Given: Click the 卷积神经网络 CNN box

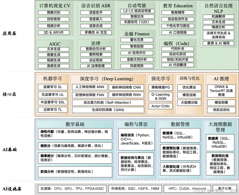Looking at the screenshot, I should tap(126, 87).
